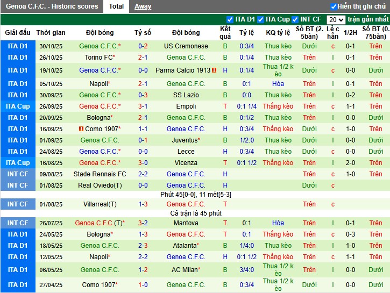Click Real Oviedo(T) team name

tap(100, 185)
